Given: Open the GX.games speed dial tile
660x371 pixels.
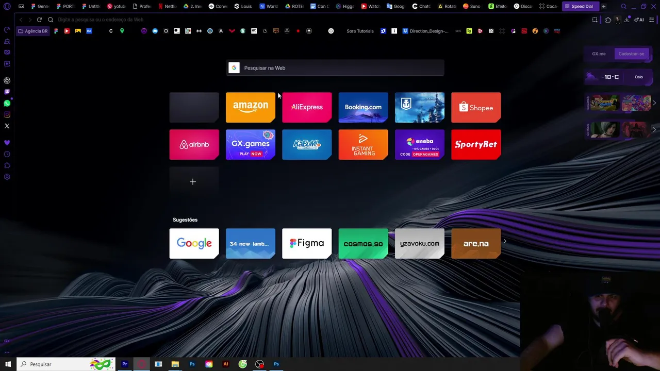Looking at the screenshot, I should [251, 144].
